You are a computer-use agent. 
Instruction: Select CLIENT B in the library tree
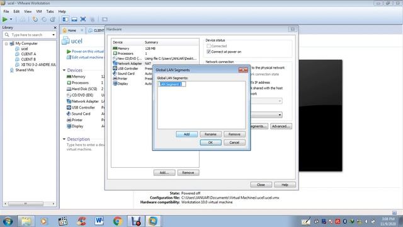28,59
